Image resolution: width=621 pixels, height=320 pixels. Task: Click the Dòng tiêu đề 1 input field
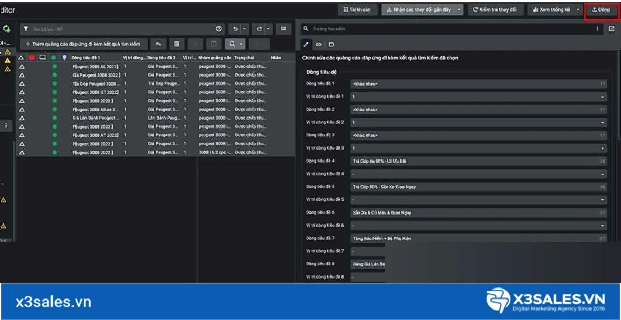tap(479, 84)
